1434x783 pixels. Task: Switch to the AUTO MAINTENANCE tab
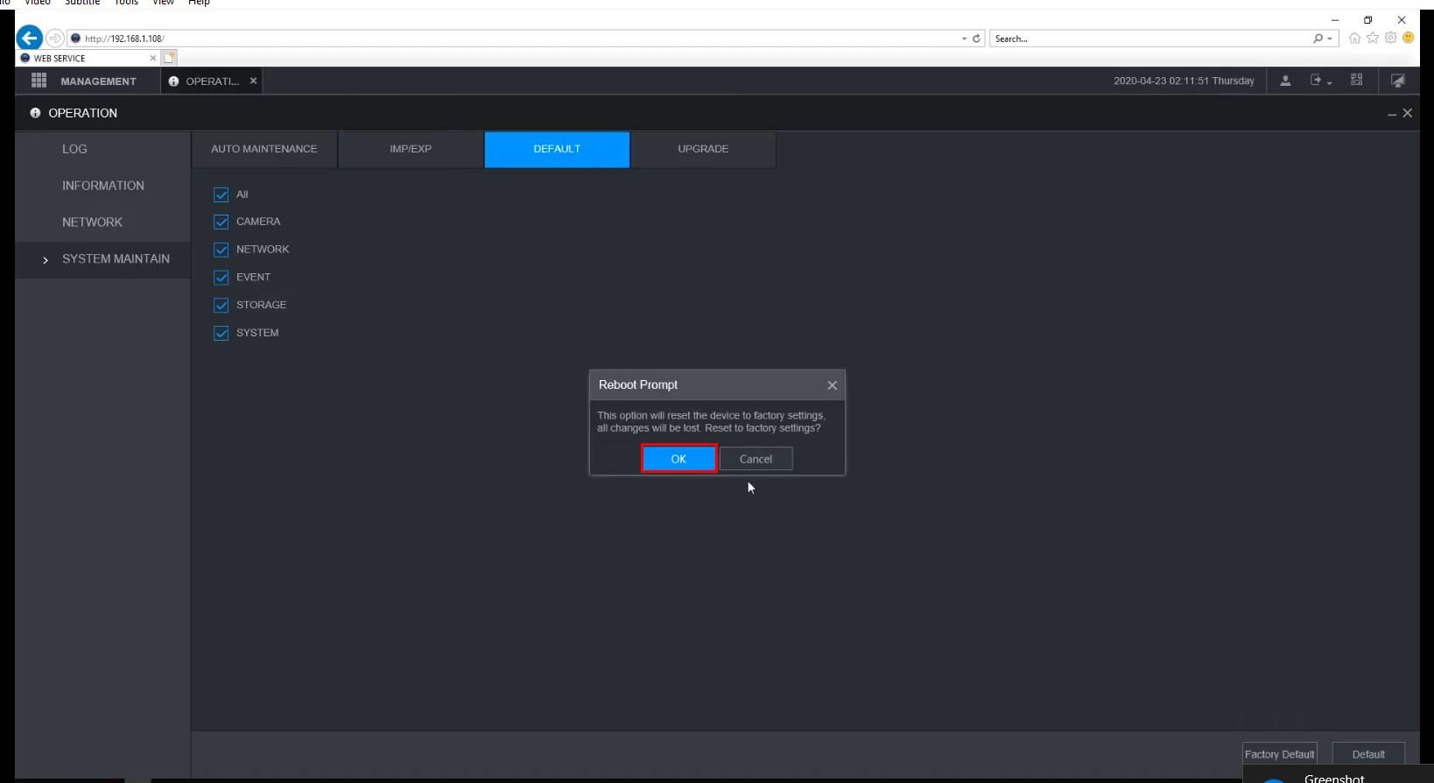coord(264,149)
